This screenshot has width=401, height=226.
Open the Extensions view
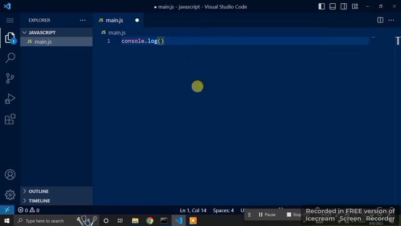coord(10,119)
